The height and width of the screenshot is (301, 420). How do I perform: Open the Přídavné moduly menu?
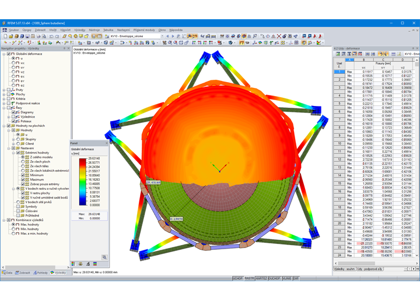(x=144, y=30)
